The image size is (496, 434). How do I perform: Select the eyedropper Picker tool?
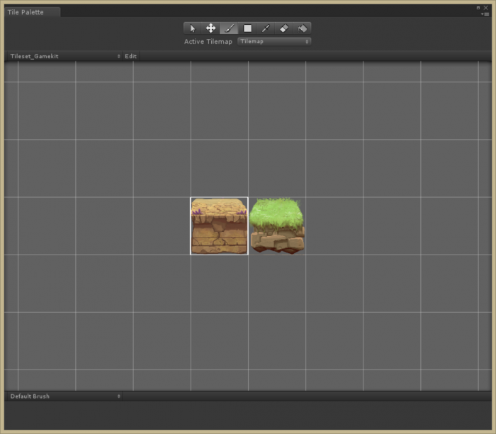pyautogui.click(x=266, y=28)
